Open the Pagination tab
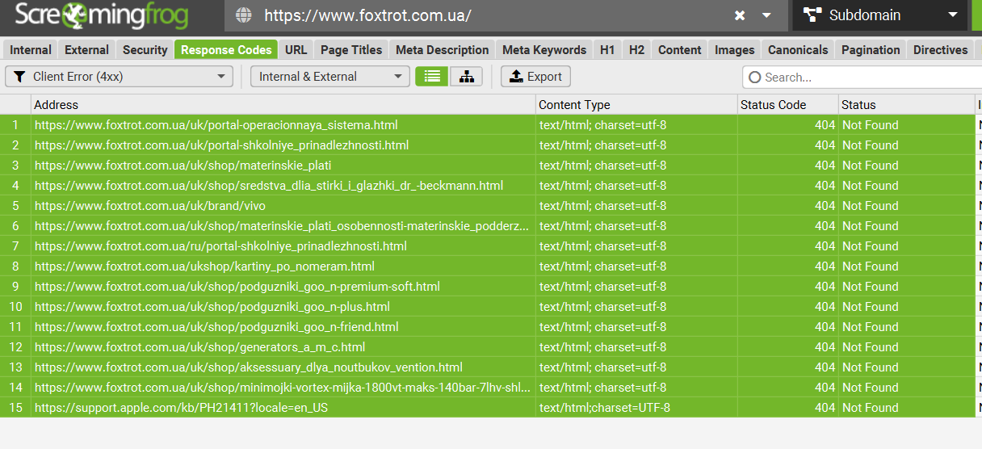 pyautogui.click(x=871, y=49)
